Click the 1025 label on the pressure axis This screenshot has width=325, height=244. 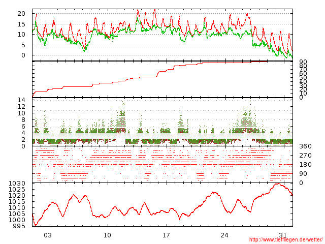click(x=17, y=190)
